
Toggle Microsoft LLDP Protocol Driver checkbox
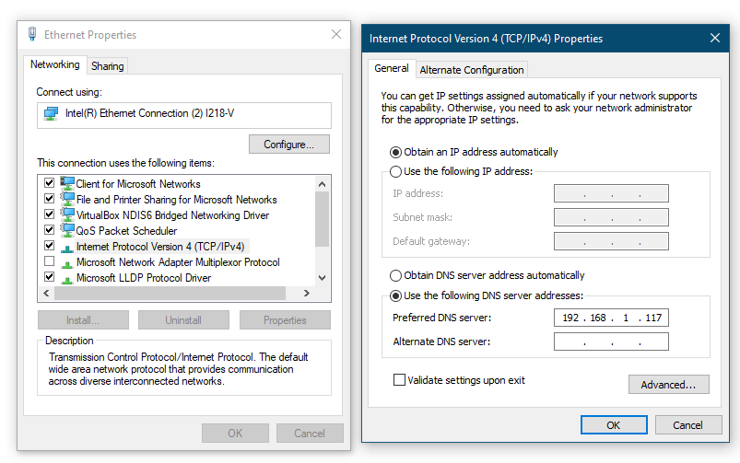click(x=49, y=276)
